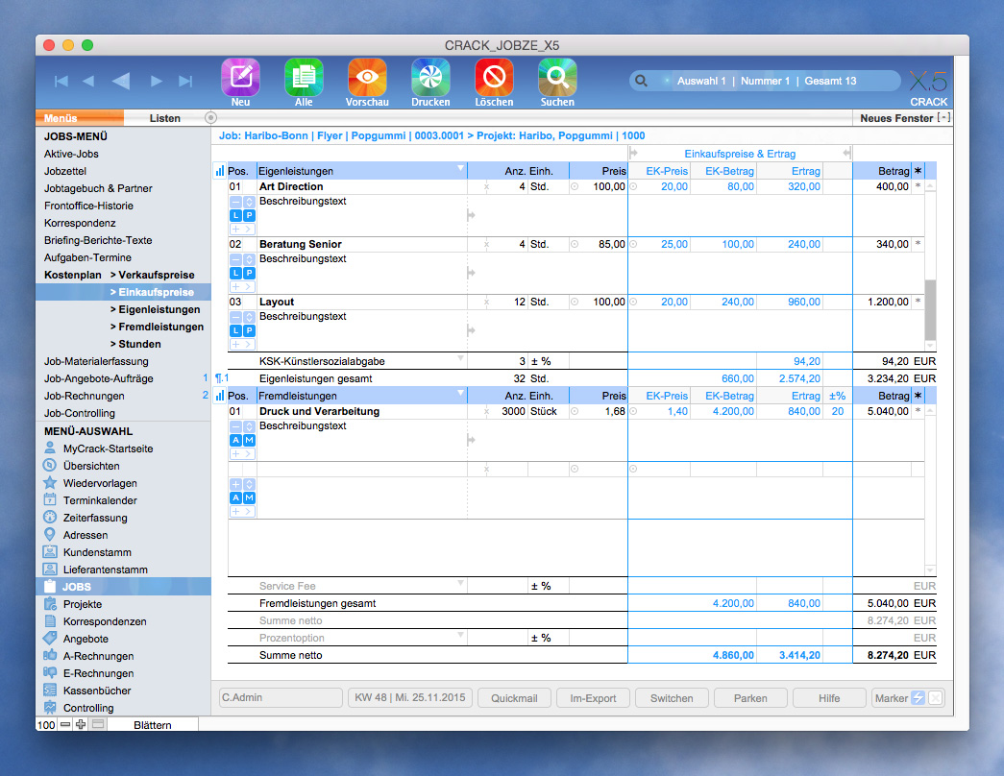Open a new window via Neues Fenster
The height and width of the screenshot is (776, 1004).
(x=895, y=117)
